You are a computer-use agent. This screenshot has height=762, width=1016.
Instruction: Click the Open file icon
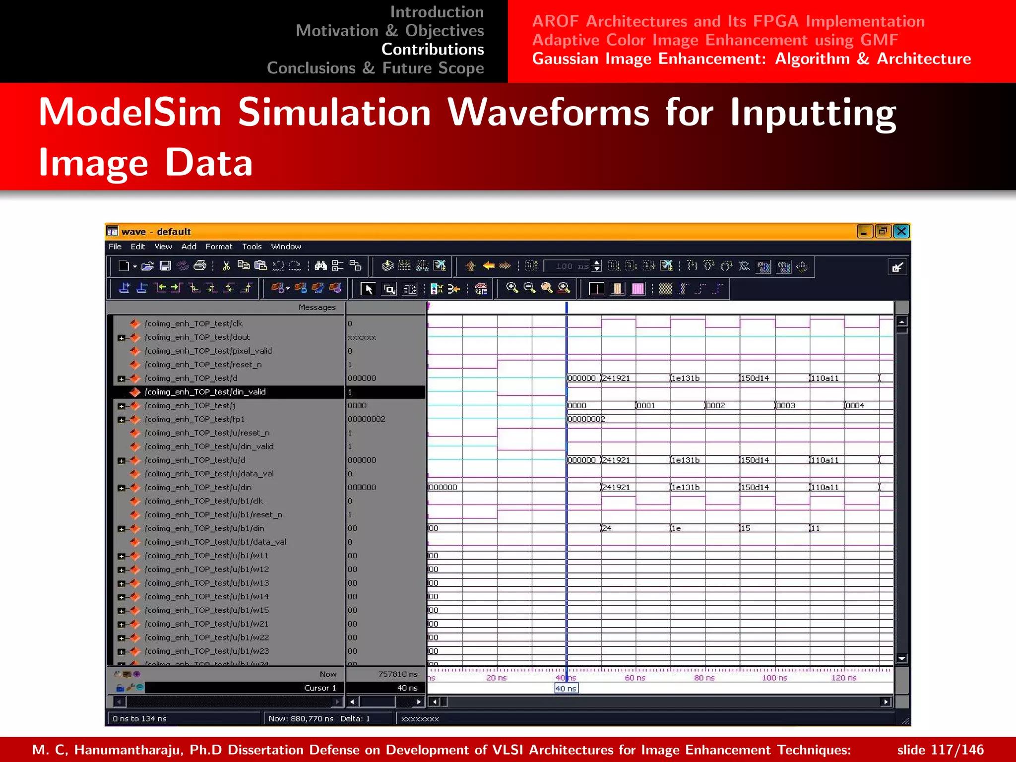point(147,266)
